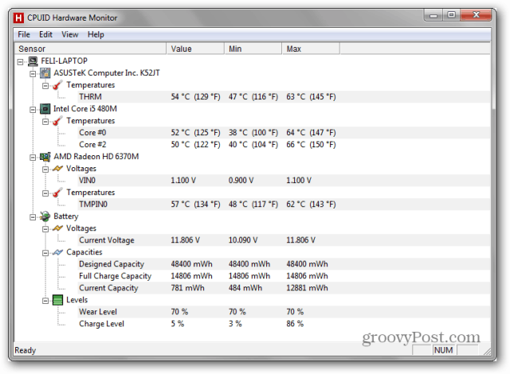Viewport: 510px width, 374px height.
Task: Select the Full Charge Capacity row
Action: tap(284, 276)
